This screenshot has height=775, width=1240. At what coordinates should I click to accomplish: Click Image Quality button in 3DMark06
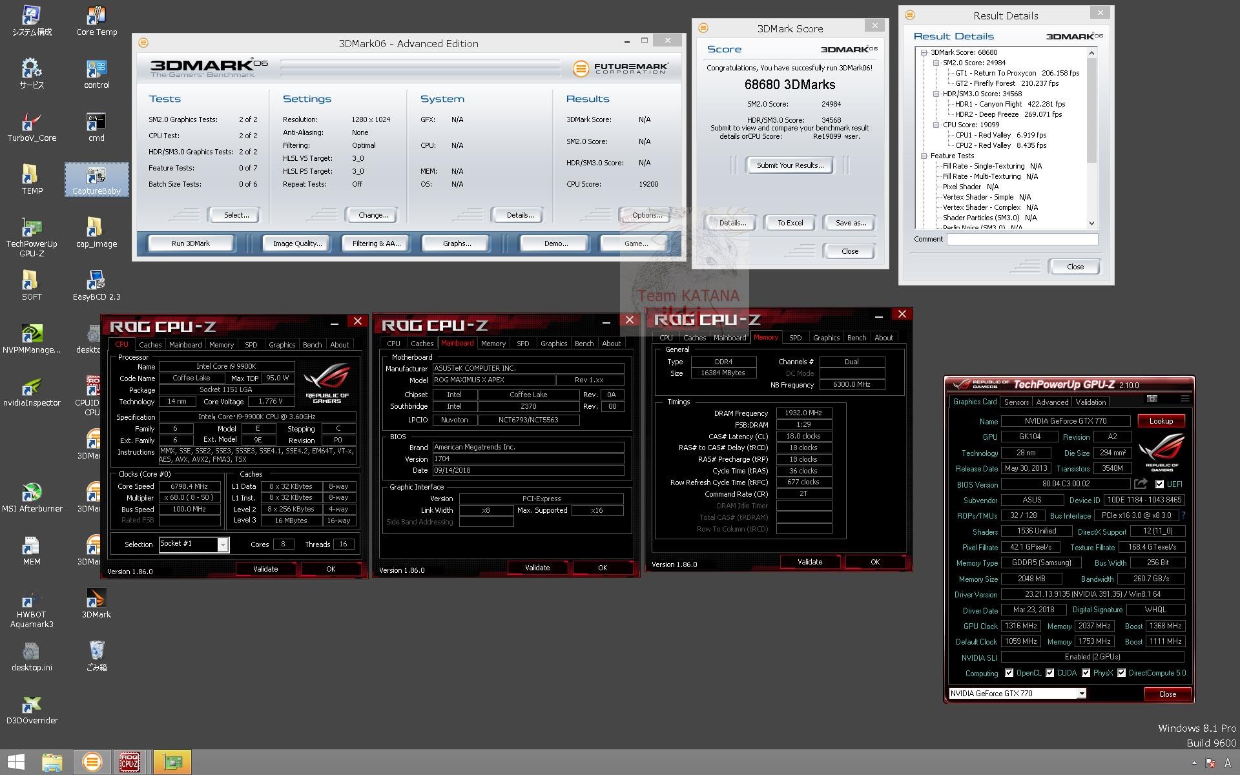coord(297,243)
